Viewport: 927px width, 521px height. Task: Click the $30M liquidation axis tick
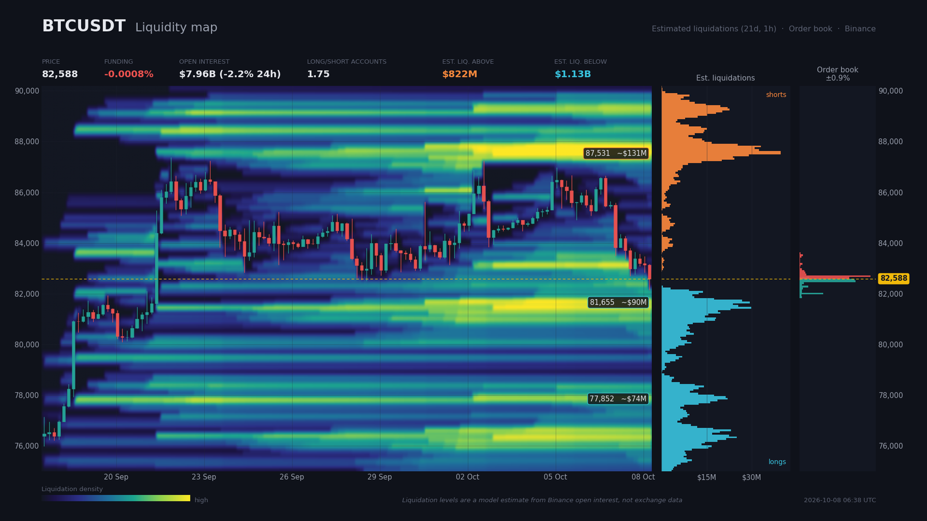point(751,478)
